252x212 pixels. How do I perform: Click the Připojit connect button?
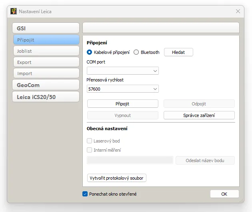(123, 104)
